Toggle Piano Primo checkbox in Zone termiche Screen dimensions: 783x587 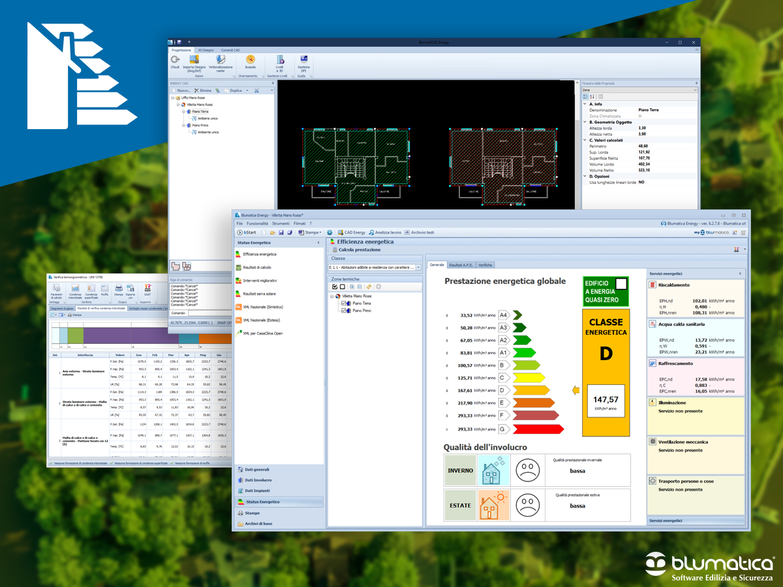coord(344,310)
